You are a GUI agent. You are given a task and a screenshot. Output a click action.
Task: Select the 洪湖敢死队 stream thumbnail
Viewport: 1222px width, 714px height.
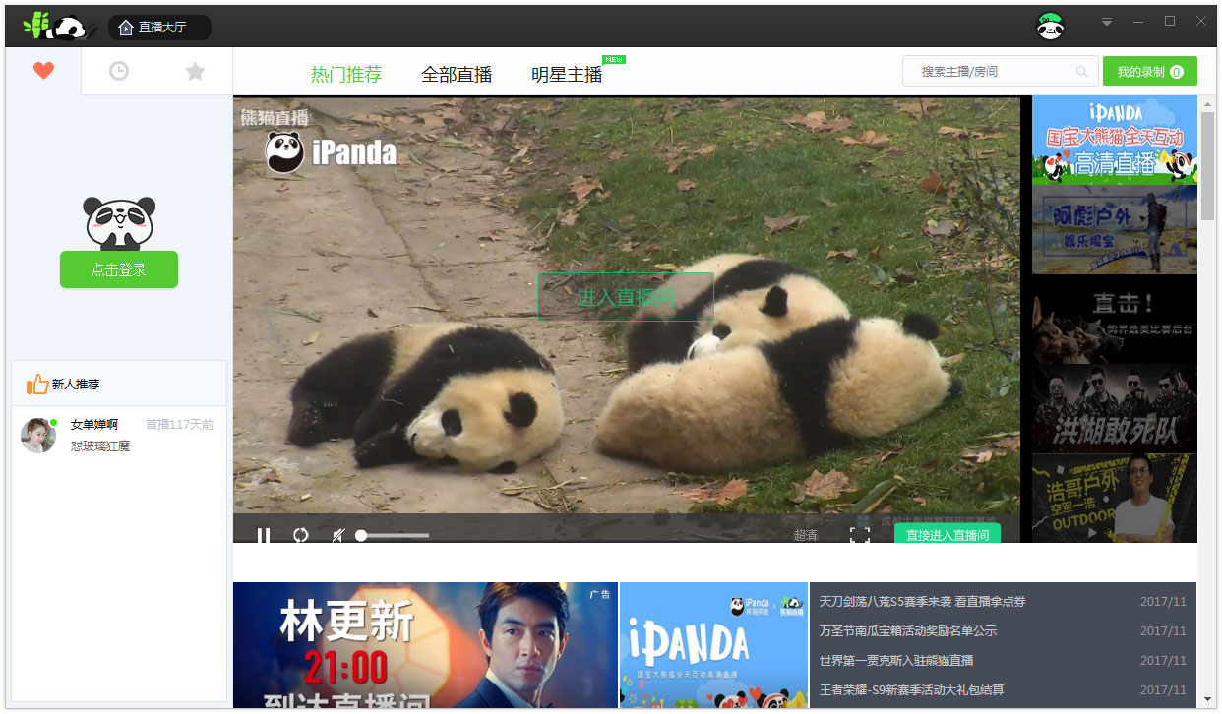[1114, 409]
